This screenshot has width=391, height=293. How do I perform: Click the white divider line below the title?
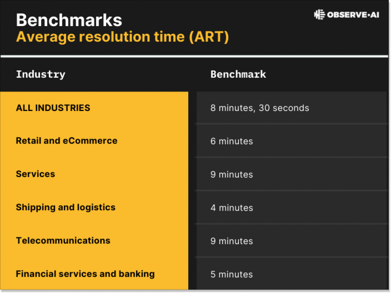click(195, 56)
